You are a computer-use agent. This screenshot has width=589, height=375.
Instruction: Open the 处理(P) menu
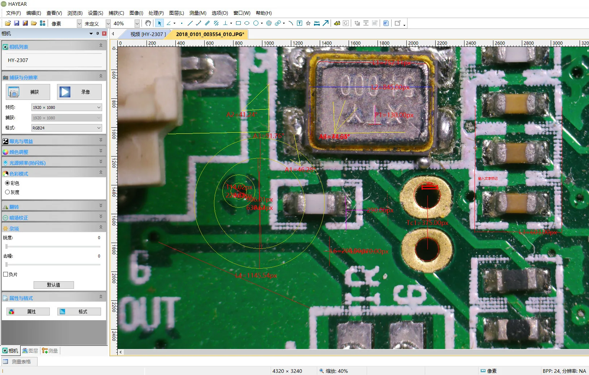click(x=156, y=13)
